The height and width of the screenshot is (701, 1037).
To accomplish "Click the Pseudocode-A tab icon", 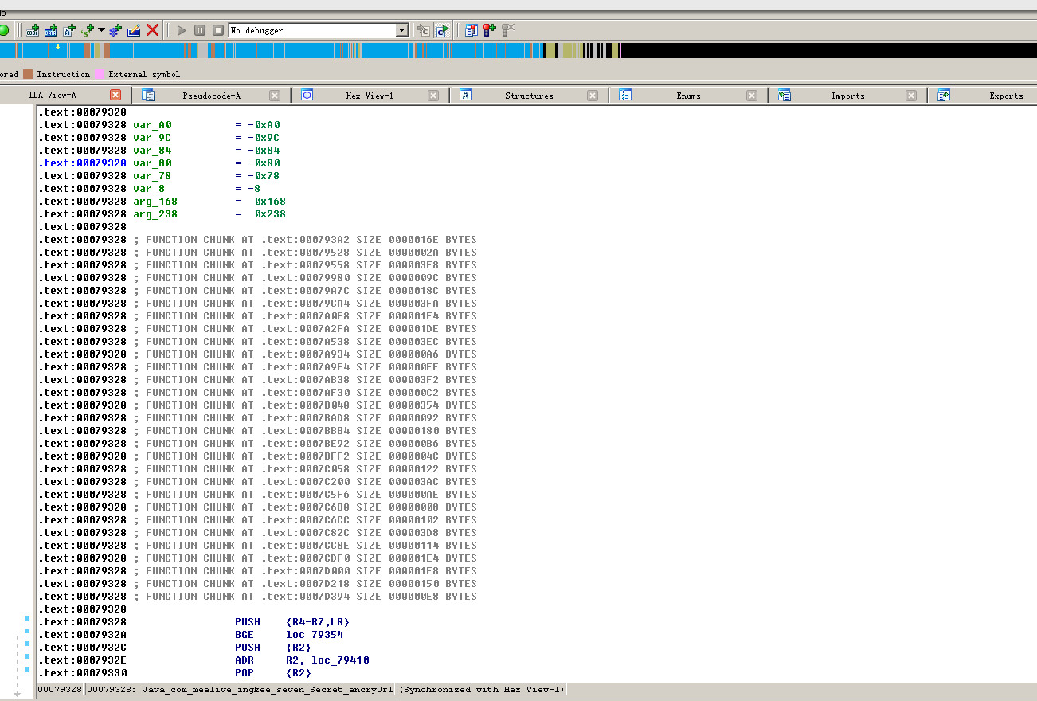I will [x=148, y=95].
